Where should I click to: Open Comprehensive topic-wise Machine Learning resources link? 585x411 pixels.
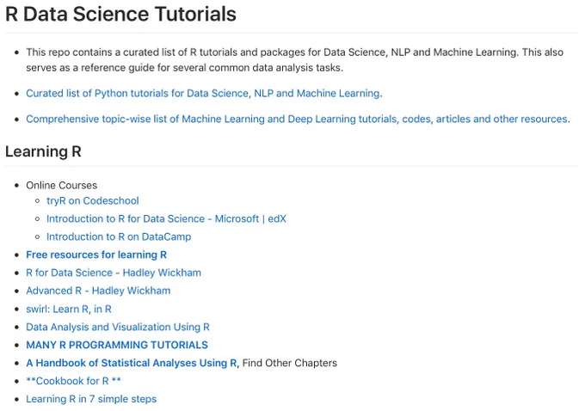tap(297, 119)
